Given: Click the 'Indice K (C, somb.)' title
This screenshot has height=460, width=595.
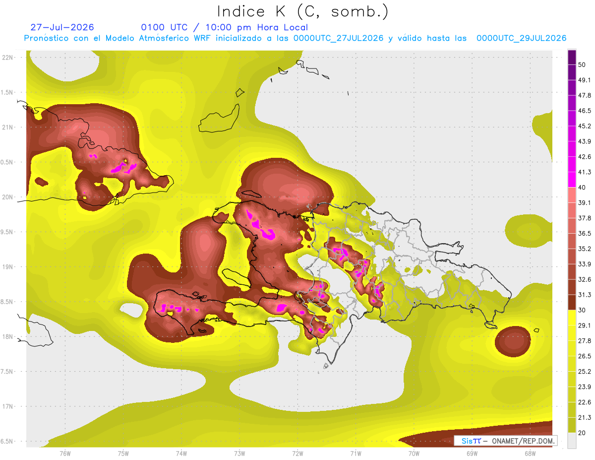Looking at the screenshot, I should pyautogui.click(x=302, y=11).
